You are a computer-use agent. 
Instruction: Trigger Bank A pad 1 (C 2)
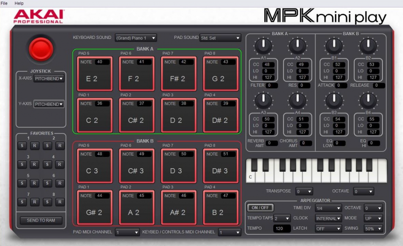point(95,115)
